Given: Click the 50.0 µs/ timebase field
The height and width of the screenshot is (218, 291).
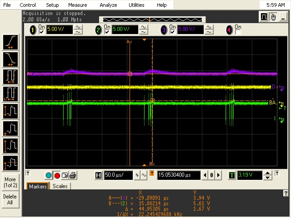Looking at the screenshot, I should coord(118,175).
